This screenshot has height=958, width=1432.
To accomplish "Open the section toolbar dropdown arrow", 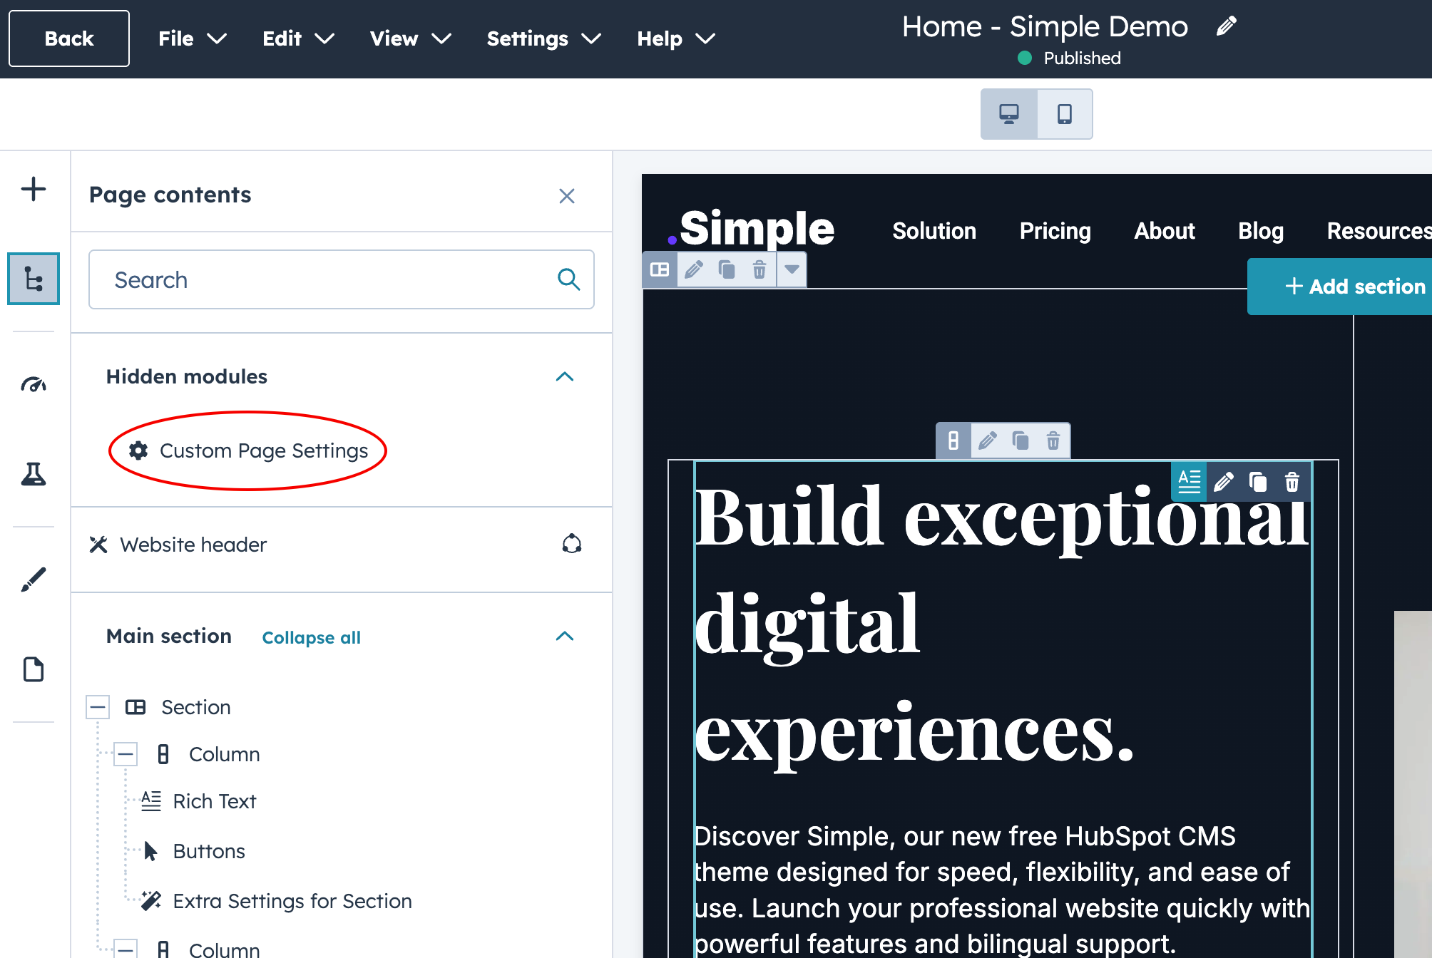I will (x=792, y=269).
